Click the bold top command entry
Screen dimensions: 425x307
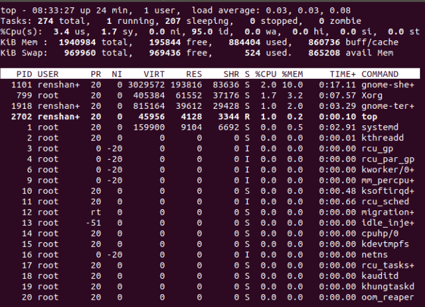pos(369,117)
